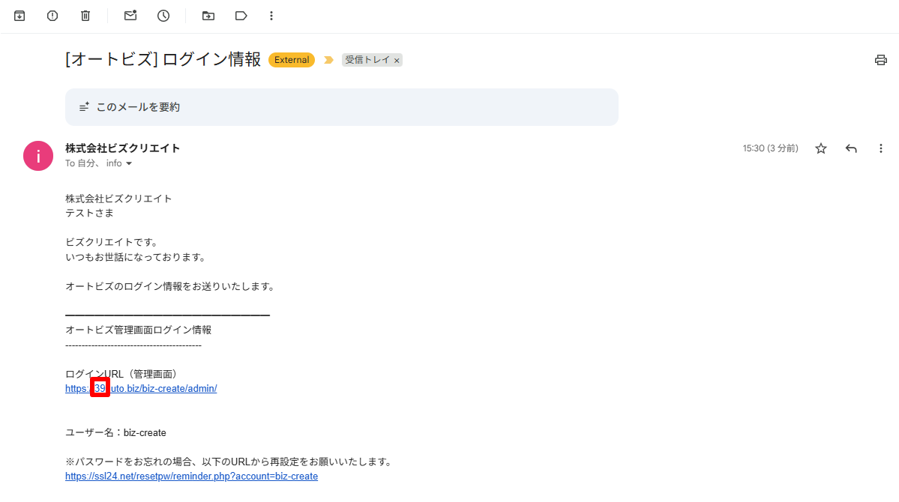The width and height of the screenshot is (899, 502).
Task: Open the Labels icon in toolbar
Action: pyautogui.click(x=241, y=16)
